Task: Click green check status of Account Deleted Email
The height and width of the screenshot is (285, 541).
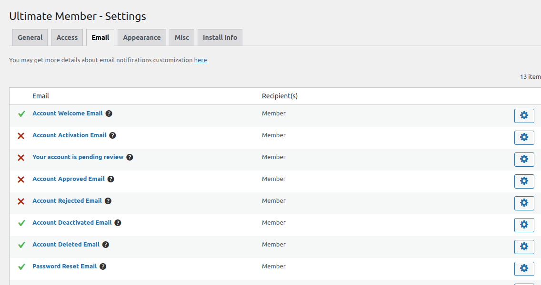Action: click(x=21, y=245)
